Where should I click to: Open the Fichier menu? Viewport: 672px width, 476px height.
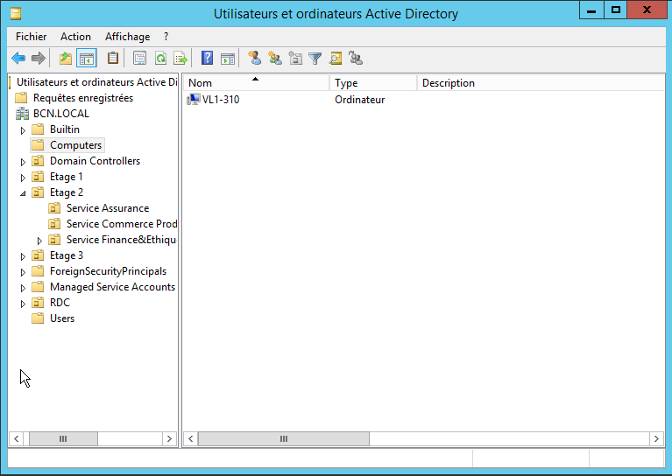point(32,37)
